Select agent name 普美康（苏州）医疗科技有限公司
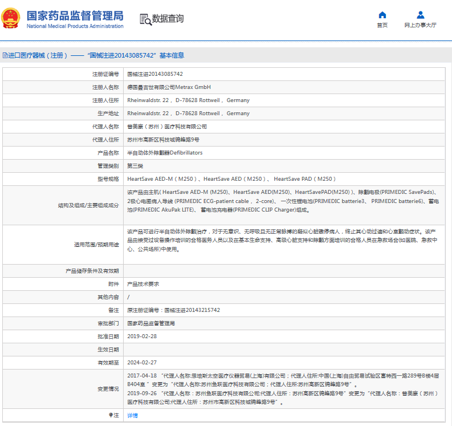The height and width of the screenshot is (426, 452). (167, 127)
